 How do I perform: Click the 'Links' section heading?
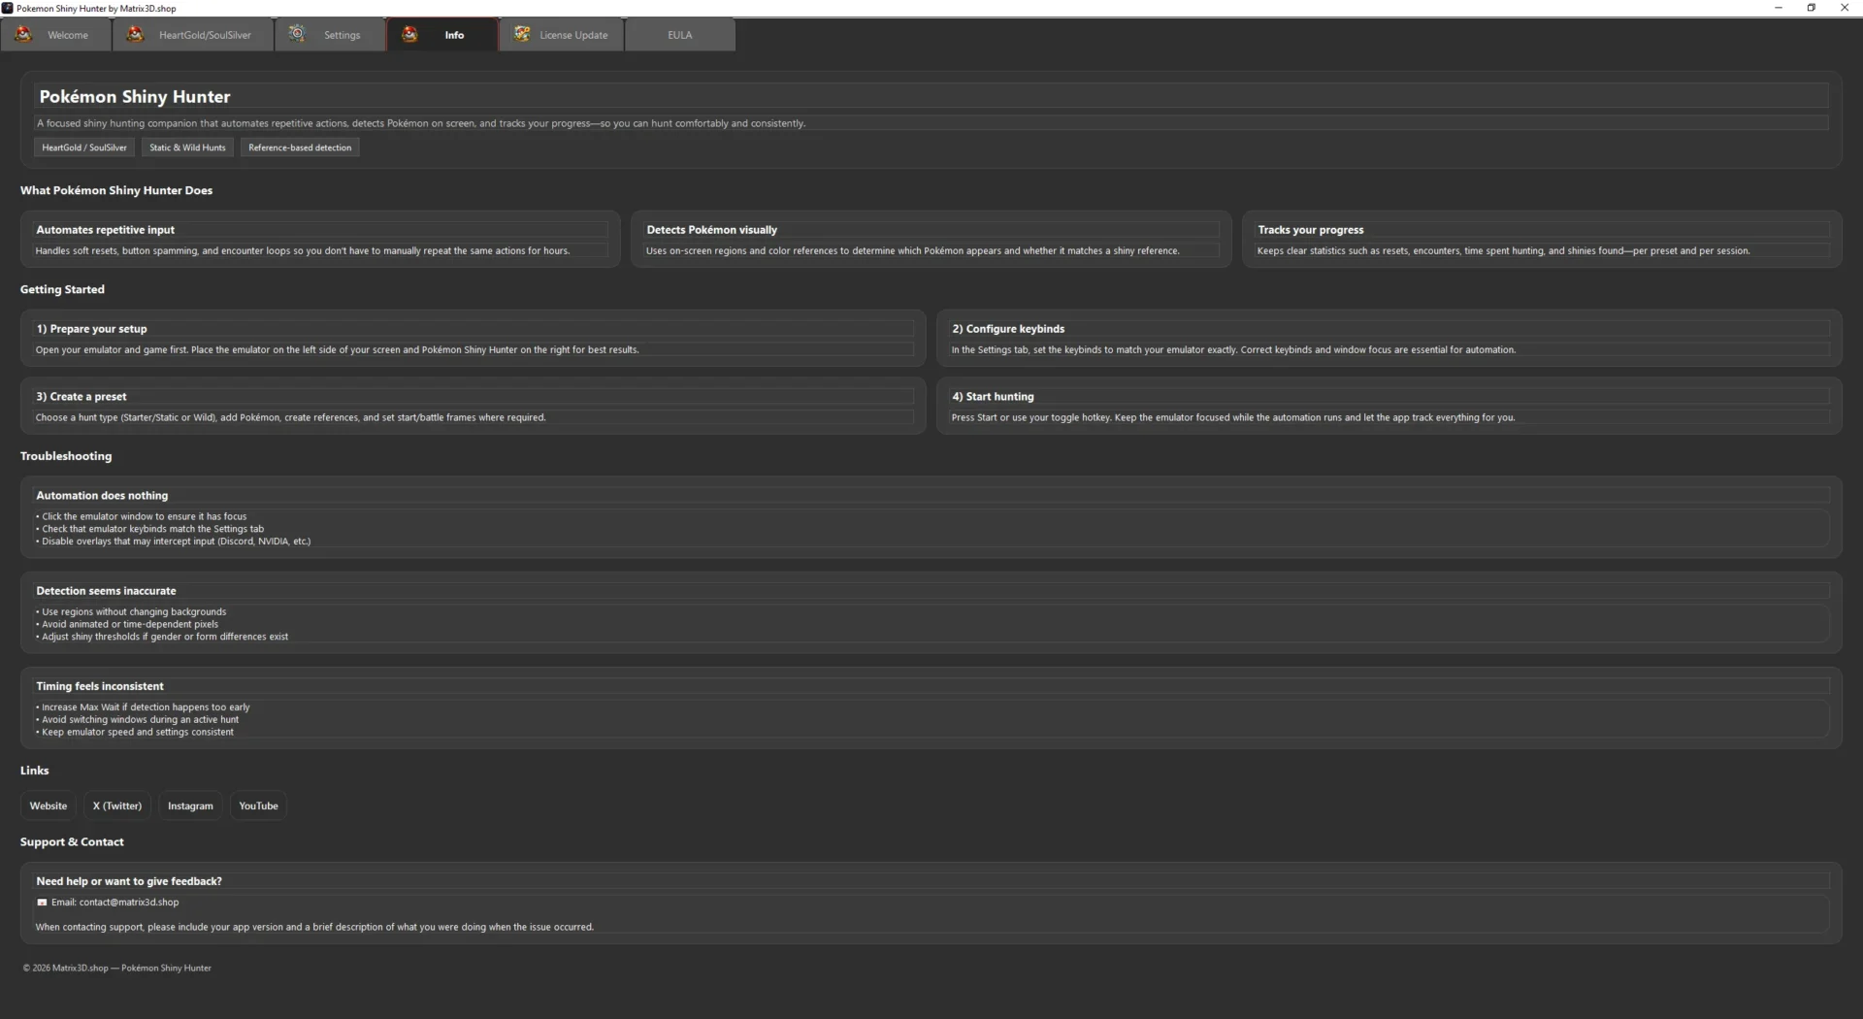[x=34, y=771]
